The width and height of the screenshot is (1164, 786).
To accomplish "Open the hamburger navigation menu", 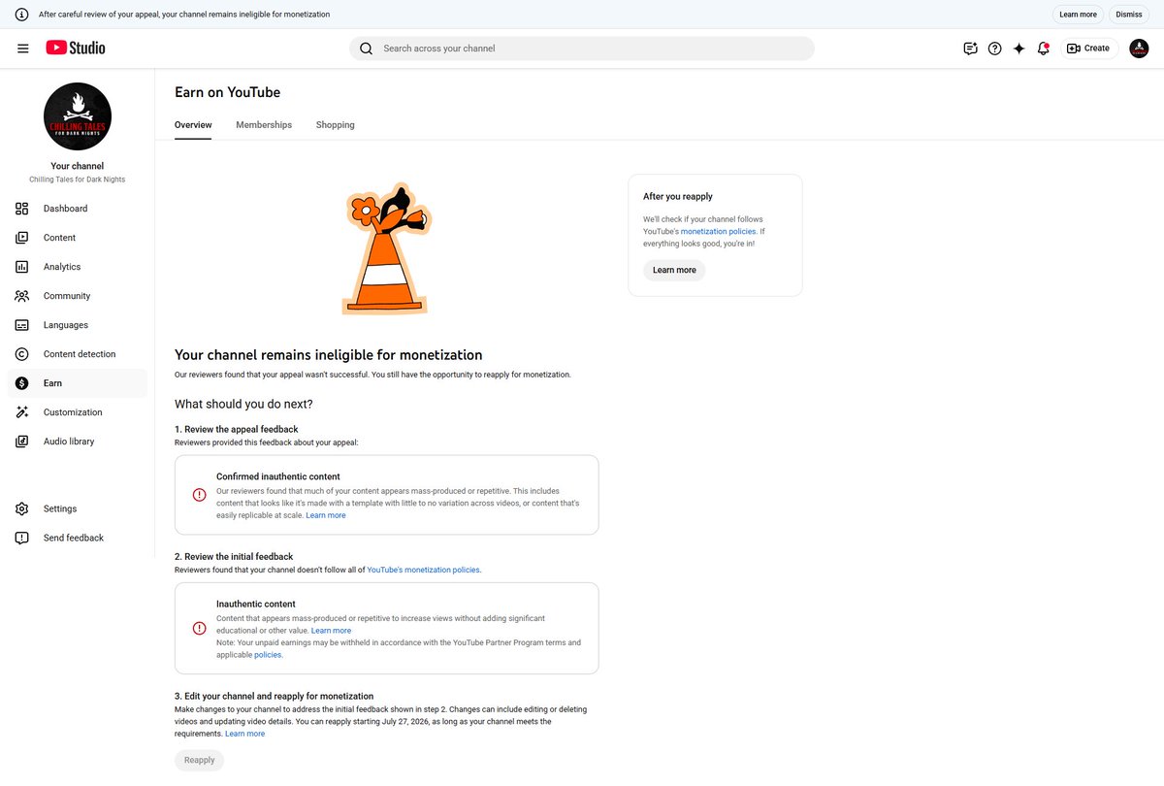I will coord(23,49).
